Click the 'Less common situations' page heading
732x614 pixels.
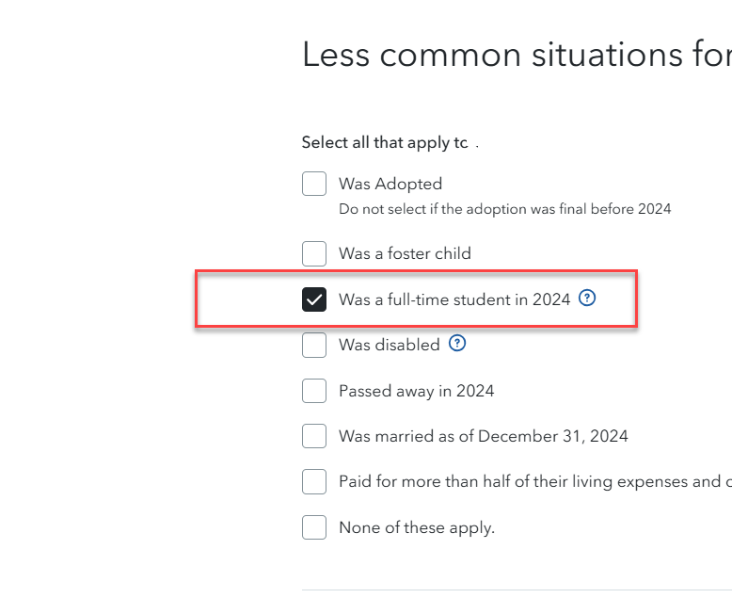tap(517, 55)
